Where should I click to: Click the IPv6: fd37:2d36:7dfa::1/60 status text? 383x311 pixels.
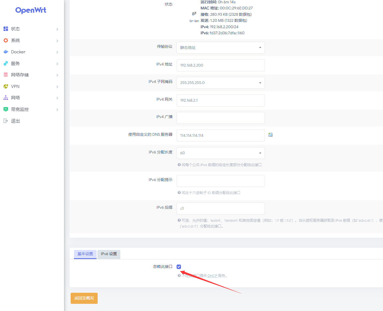(222, 33)
